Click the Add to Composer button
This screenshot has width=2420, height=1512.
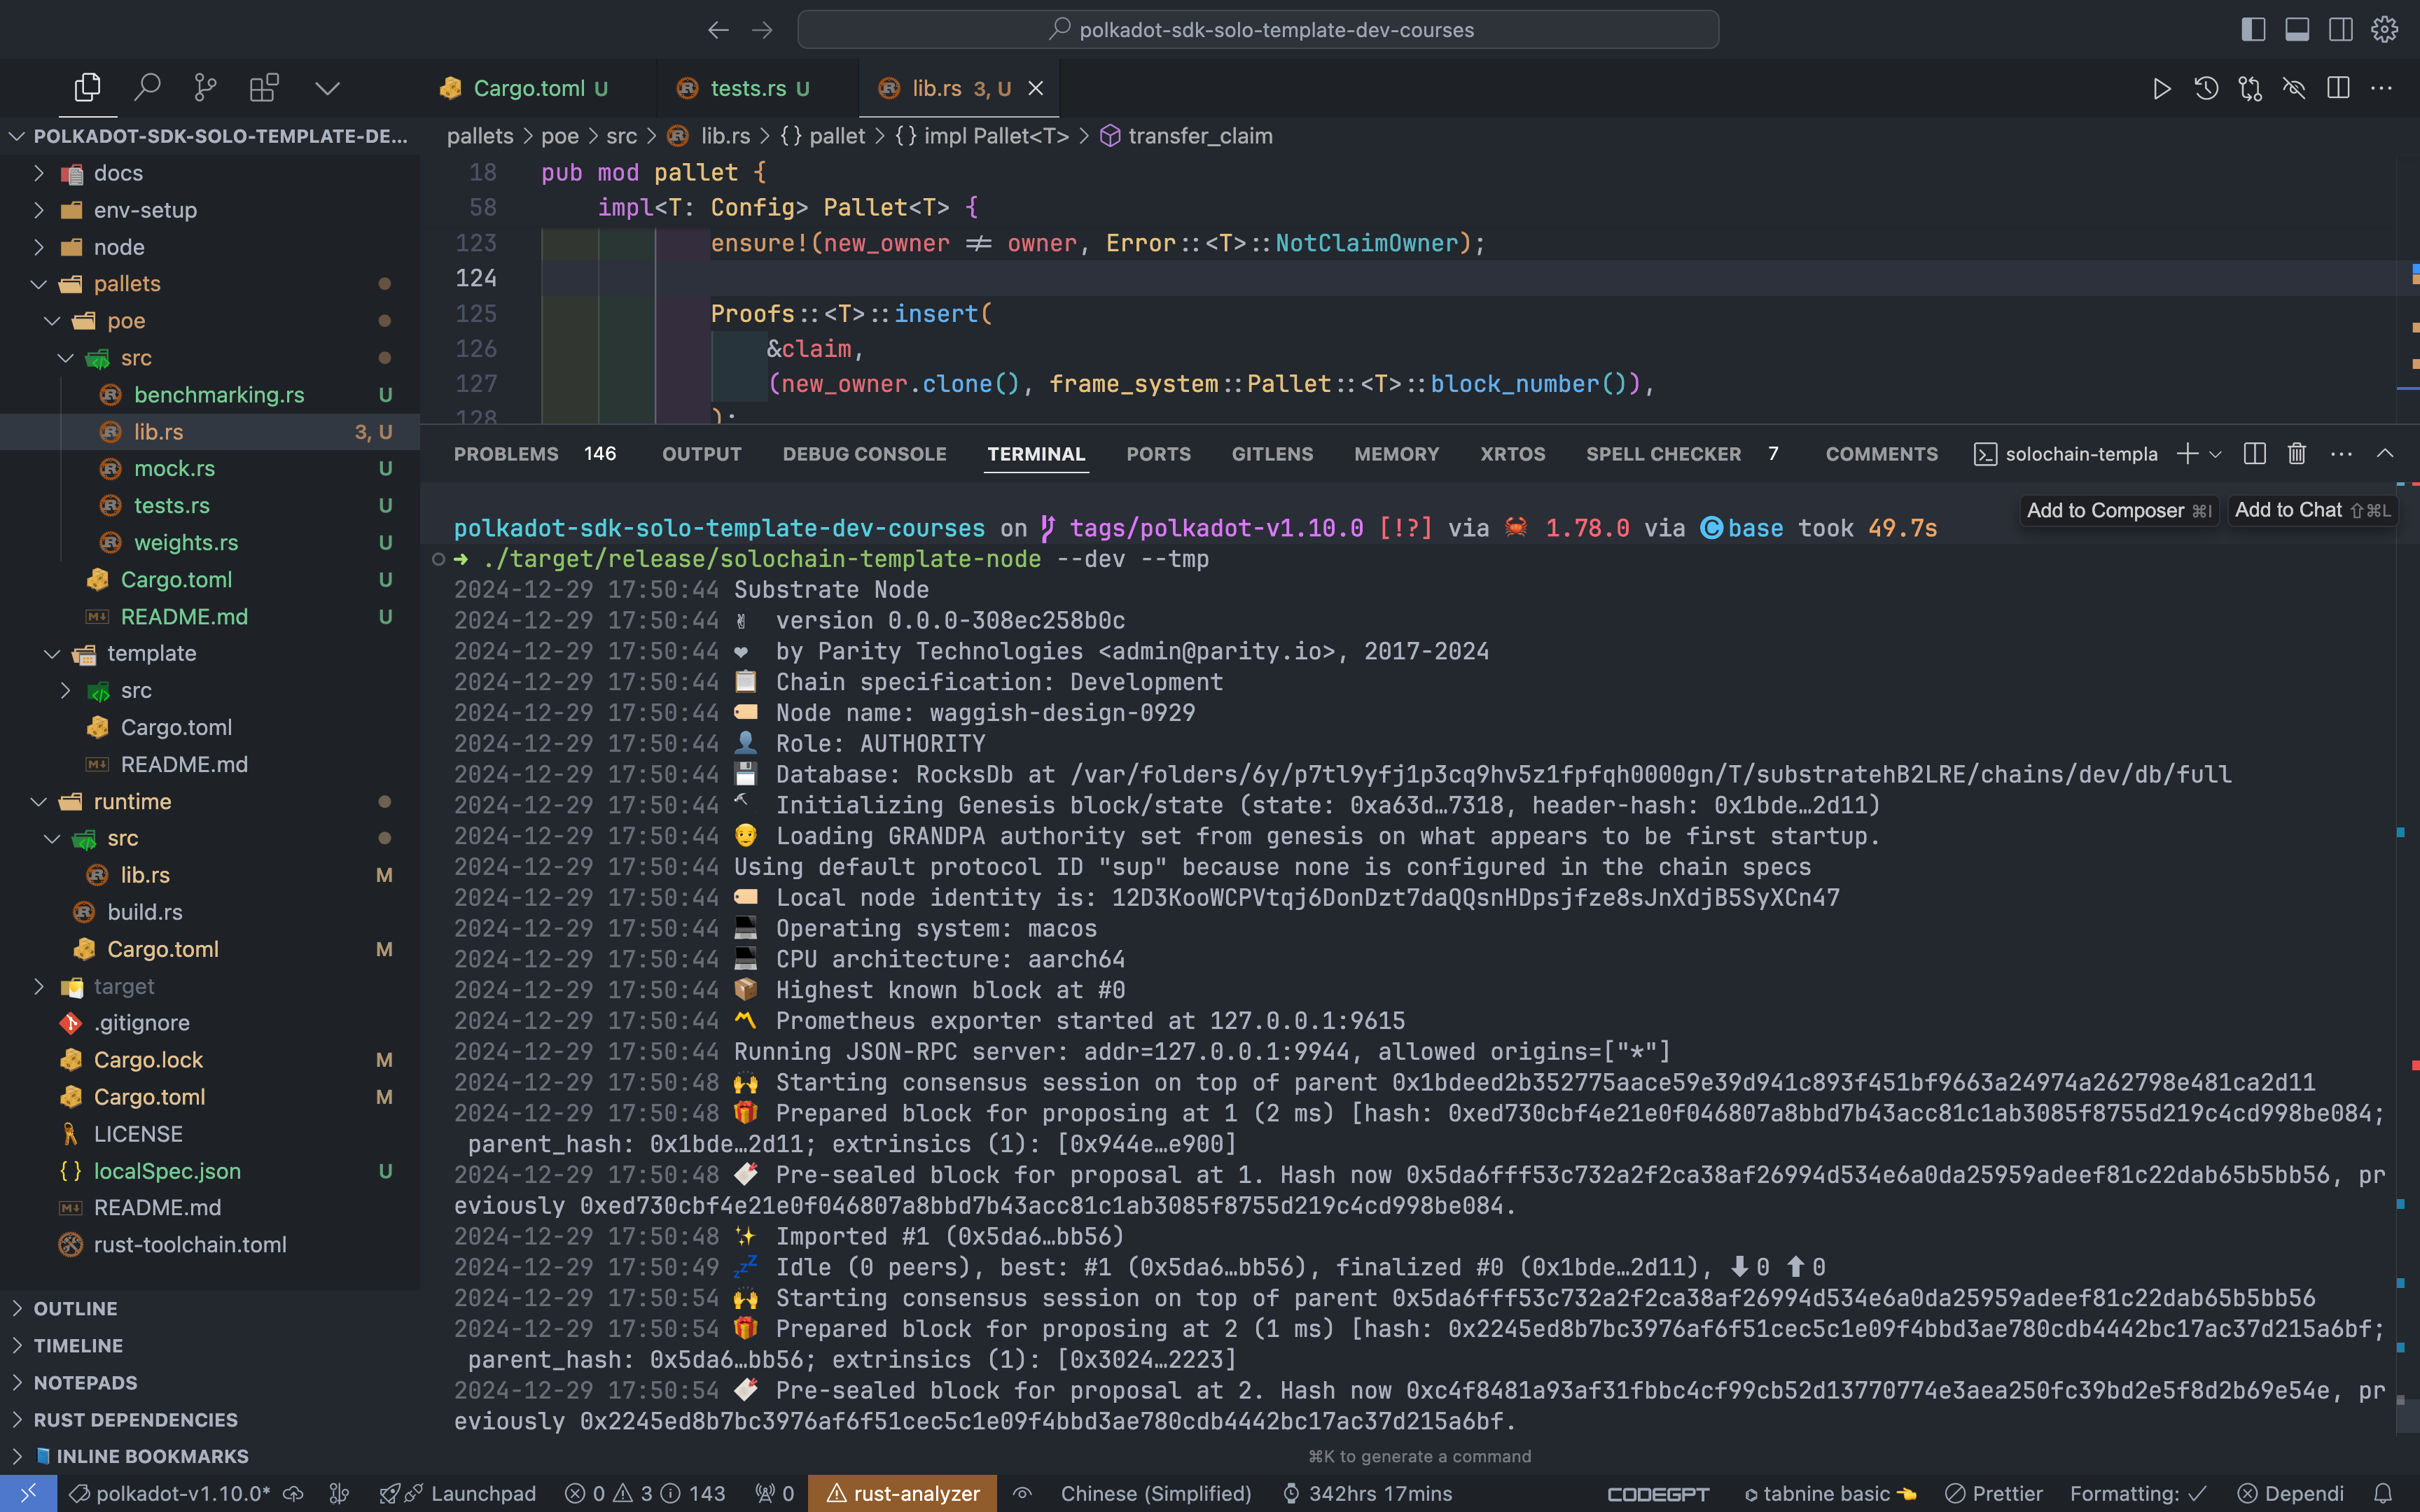(x=2119, y=510)
